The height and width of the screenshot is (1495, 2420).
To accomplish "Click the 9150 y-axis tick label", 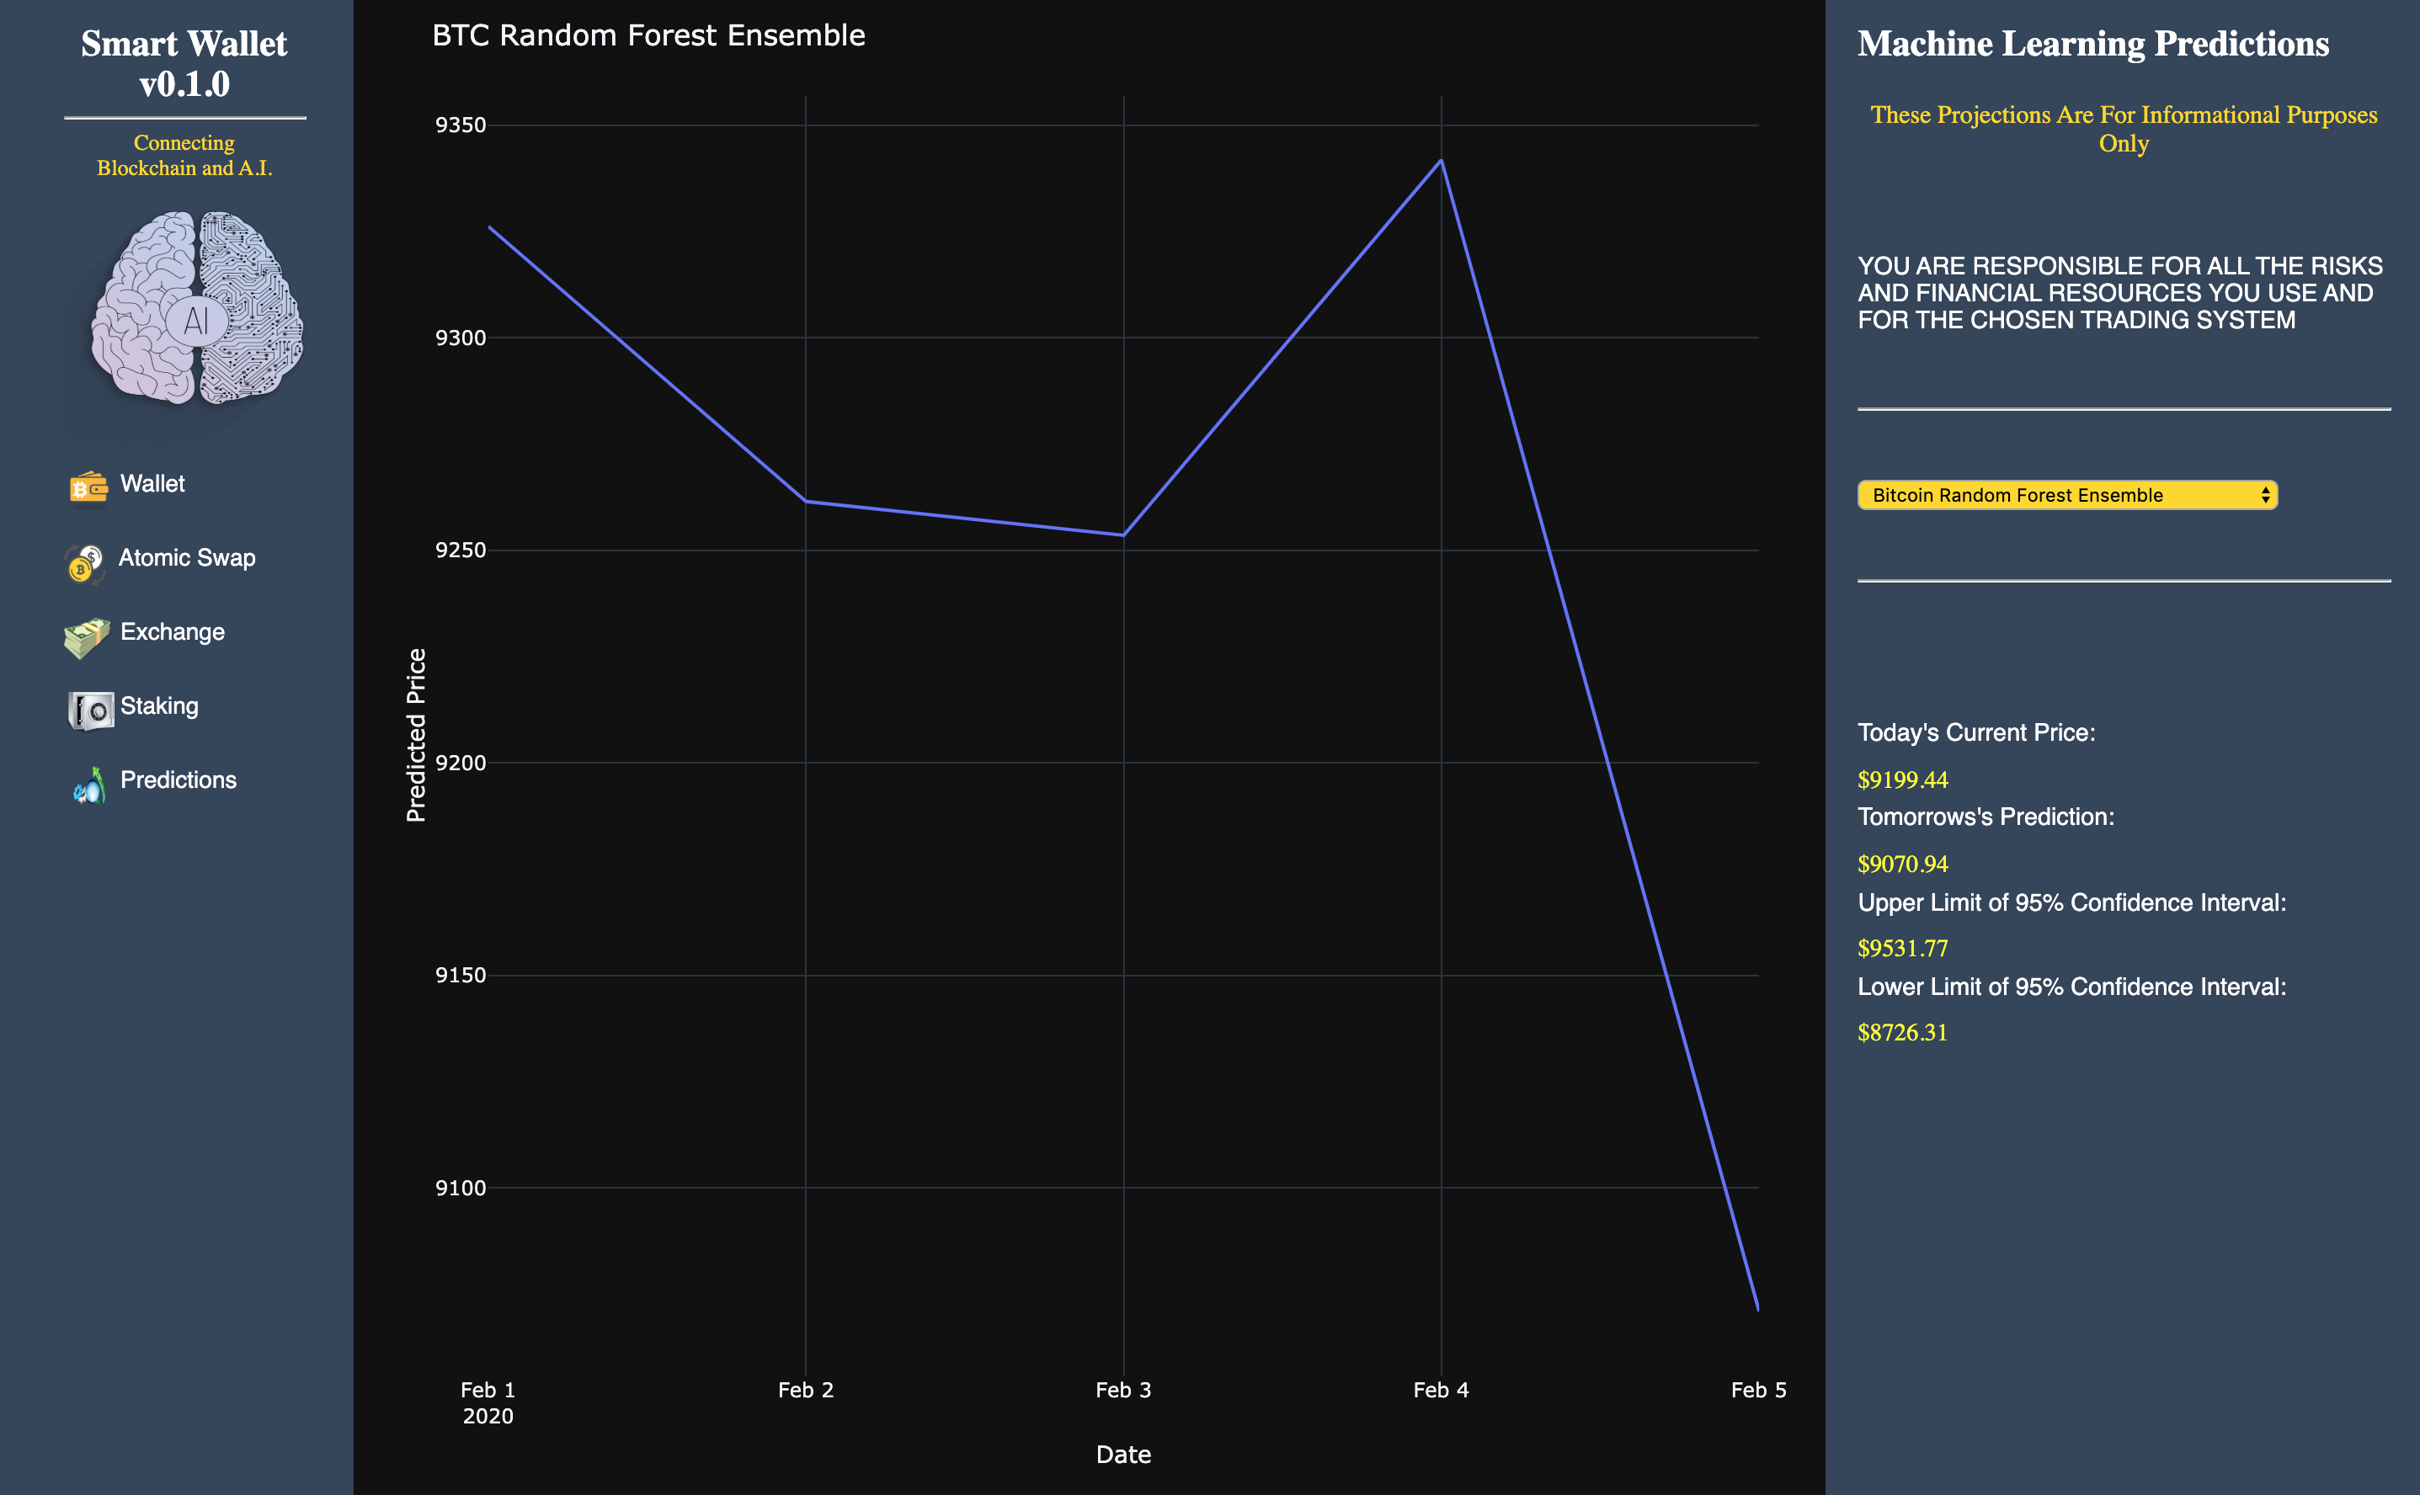I will pos(461,975).
